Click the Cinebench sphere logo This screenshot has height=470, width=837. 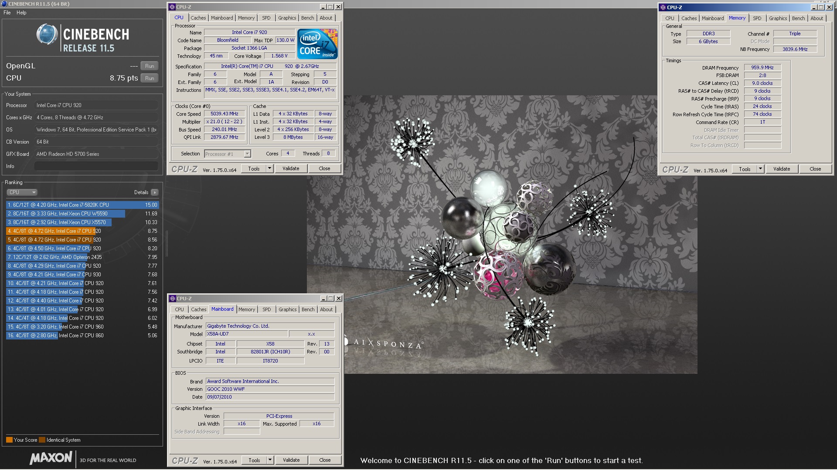47,34
